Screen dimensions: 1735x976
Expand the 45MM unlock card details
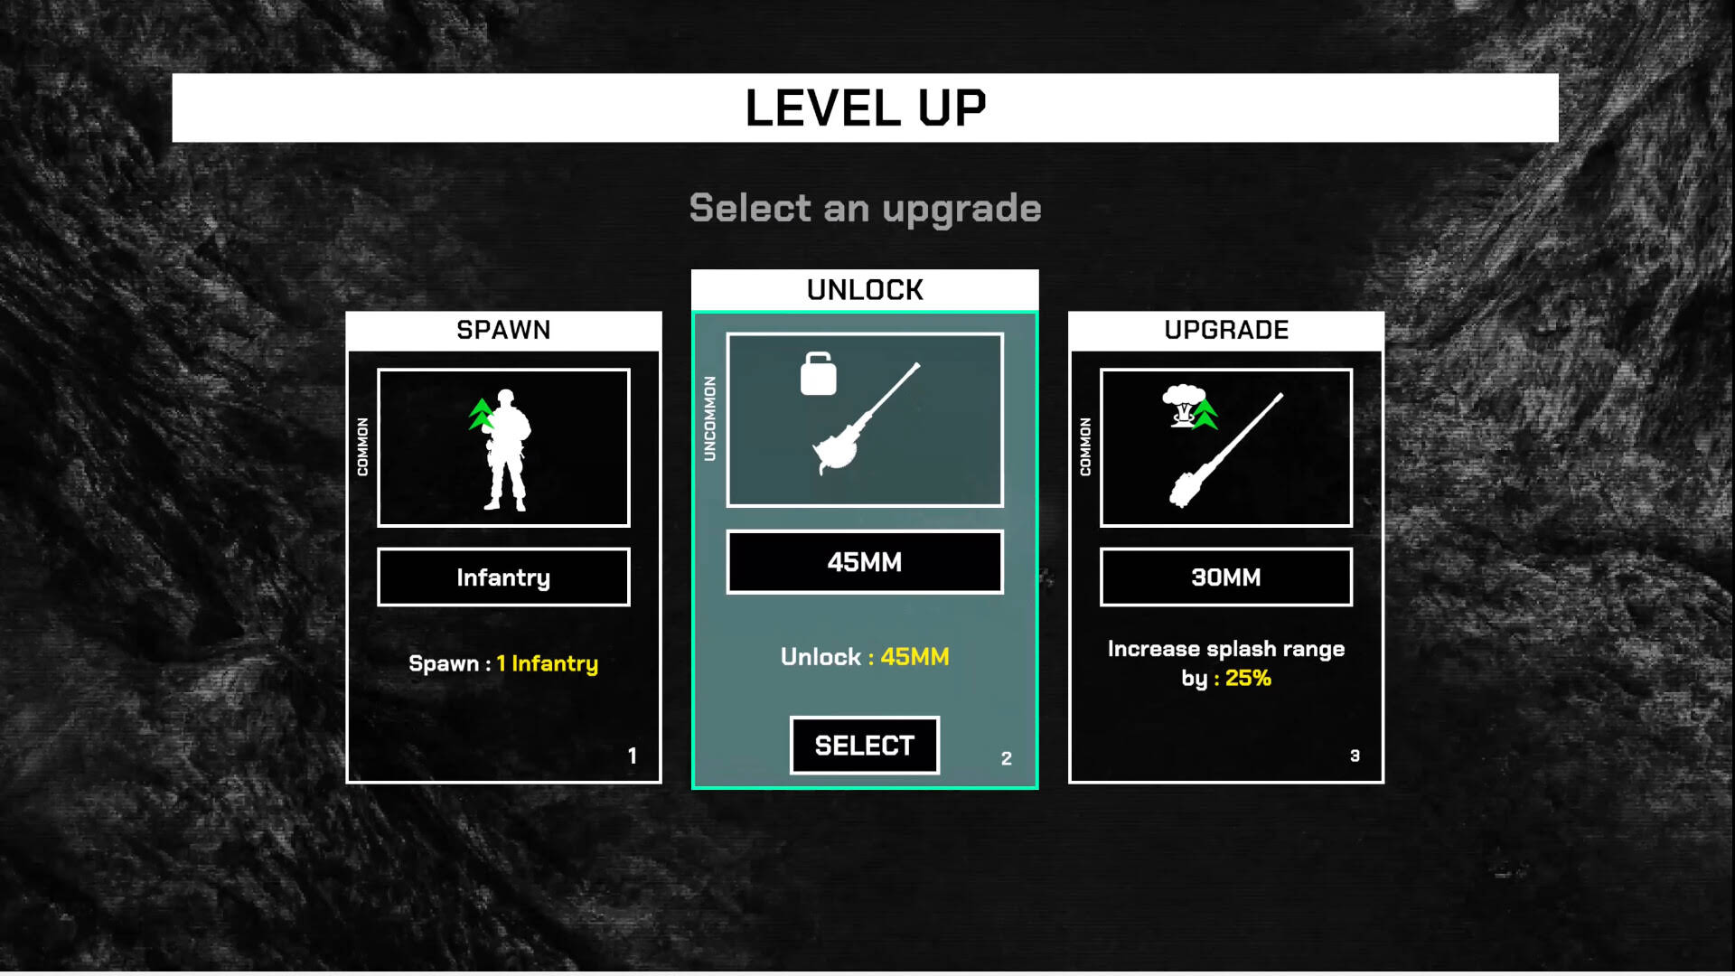point(865,745)
